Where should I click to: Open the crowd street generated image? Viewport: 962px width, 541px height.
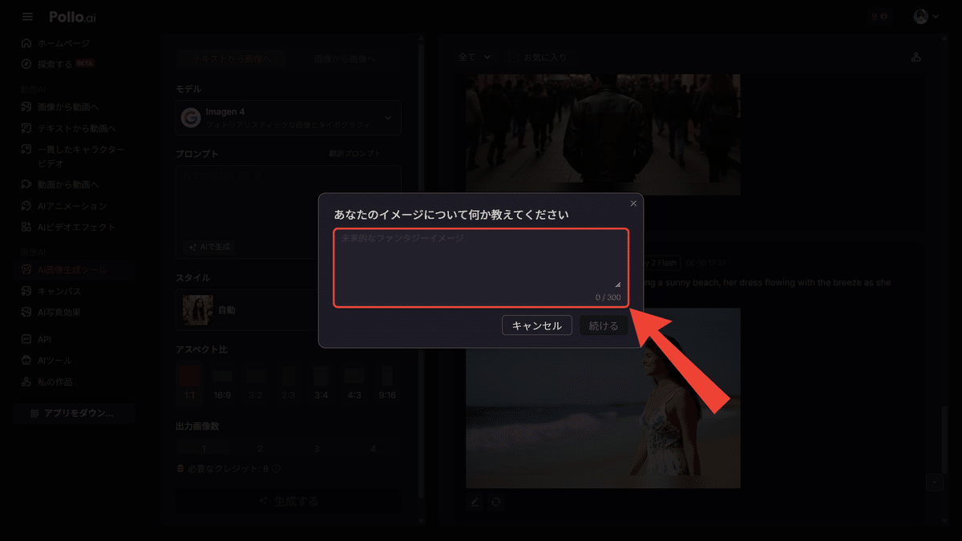click(x=603, y=134)
